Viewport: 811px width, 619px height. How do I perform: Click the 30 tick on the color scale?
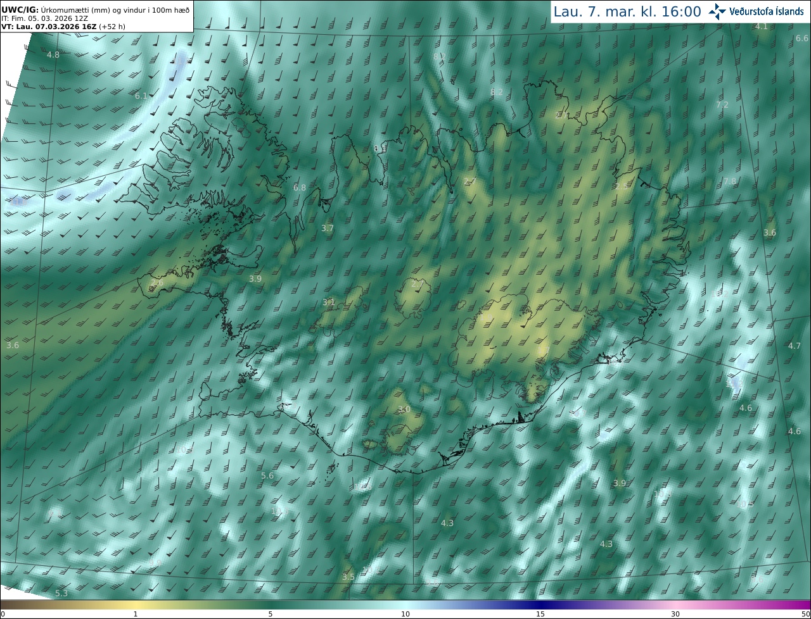pos(675,614)
